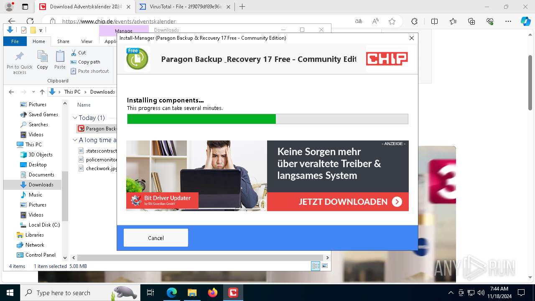This screenshot has width=535, height=301.
Task: Click Copy path in Explorer ribbon
Action: coord(85,62)
